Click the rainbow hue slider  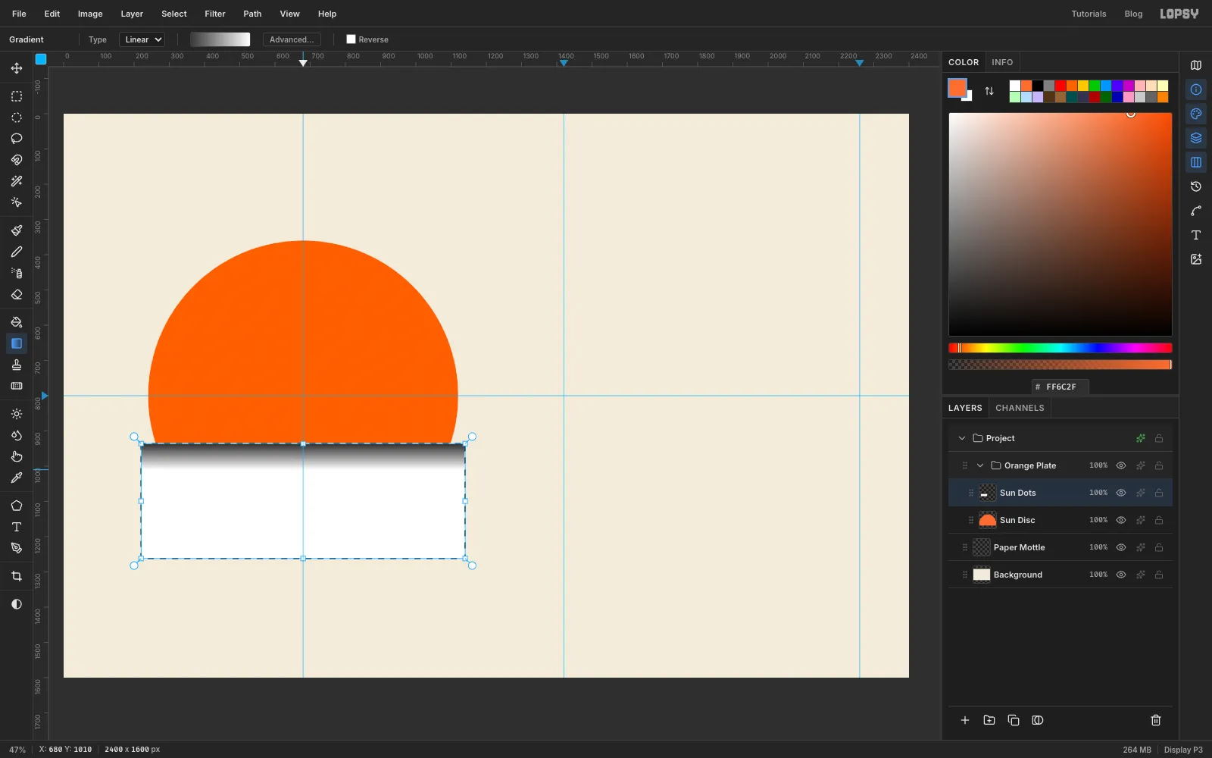pos(1060,348)
